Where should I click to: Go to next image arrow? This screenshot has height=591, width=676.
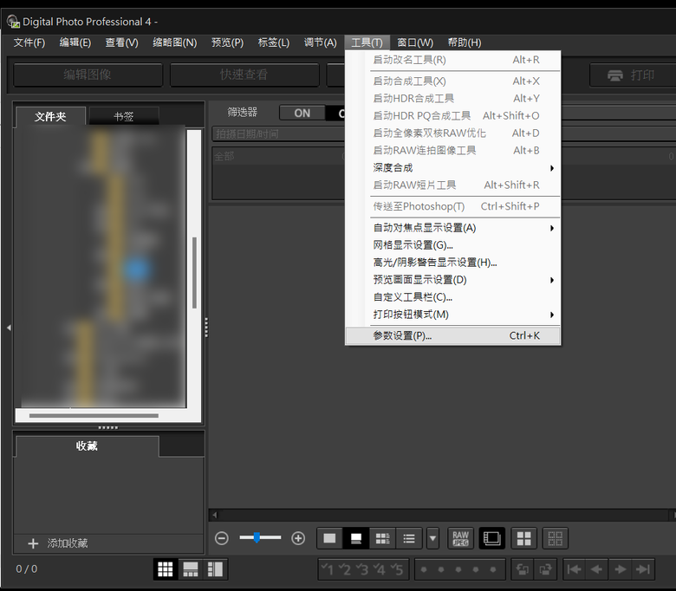tap(621, 569)
